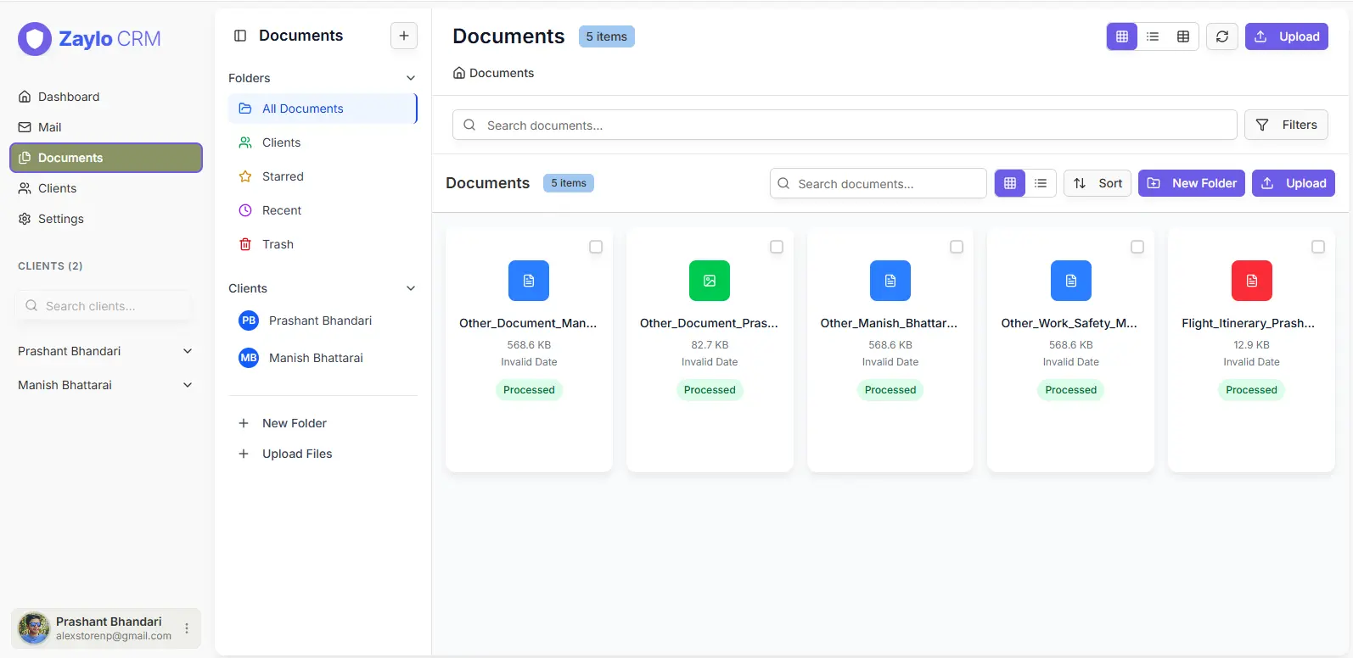
Task: Click the purple New Folder button
Action: click(x=1192, y=183)
